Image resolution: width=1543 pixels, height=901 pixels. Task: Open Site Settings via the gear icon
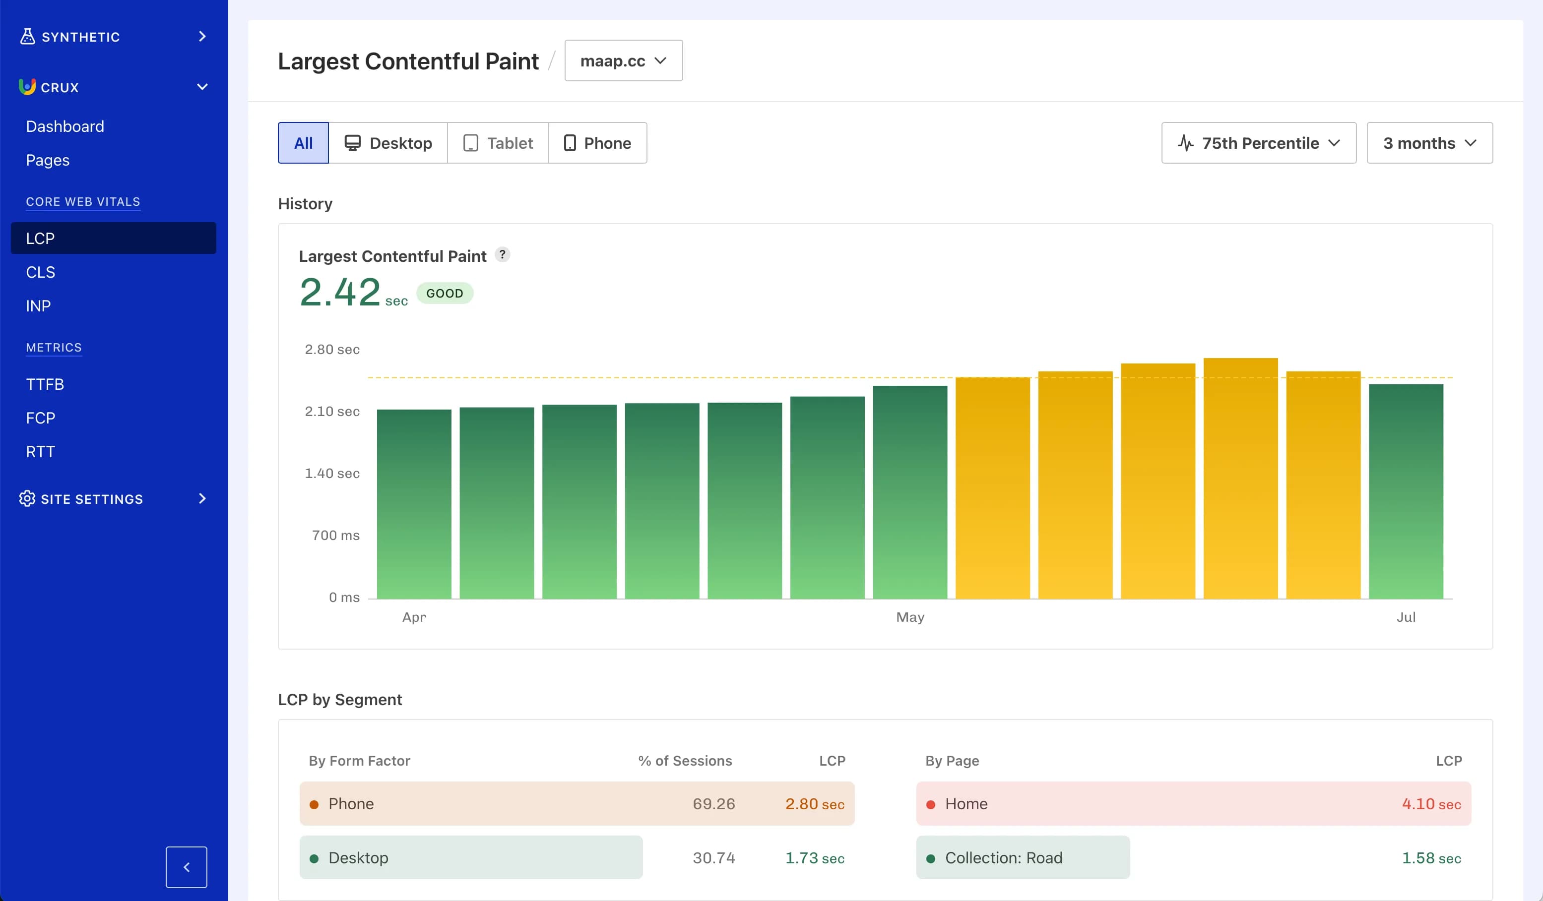[x=26, y=498]
